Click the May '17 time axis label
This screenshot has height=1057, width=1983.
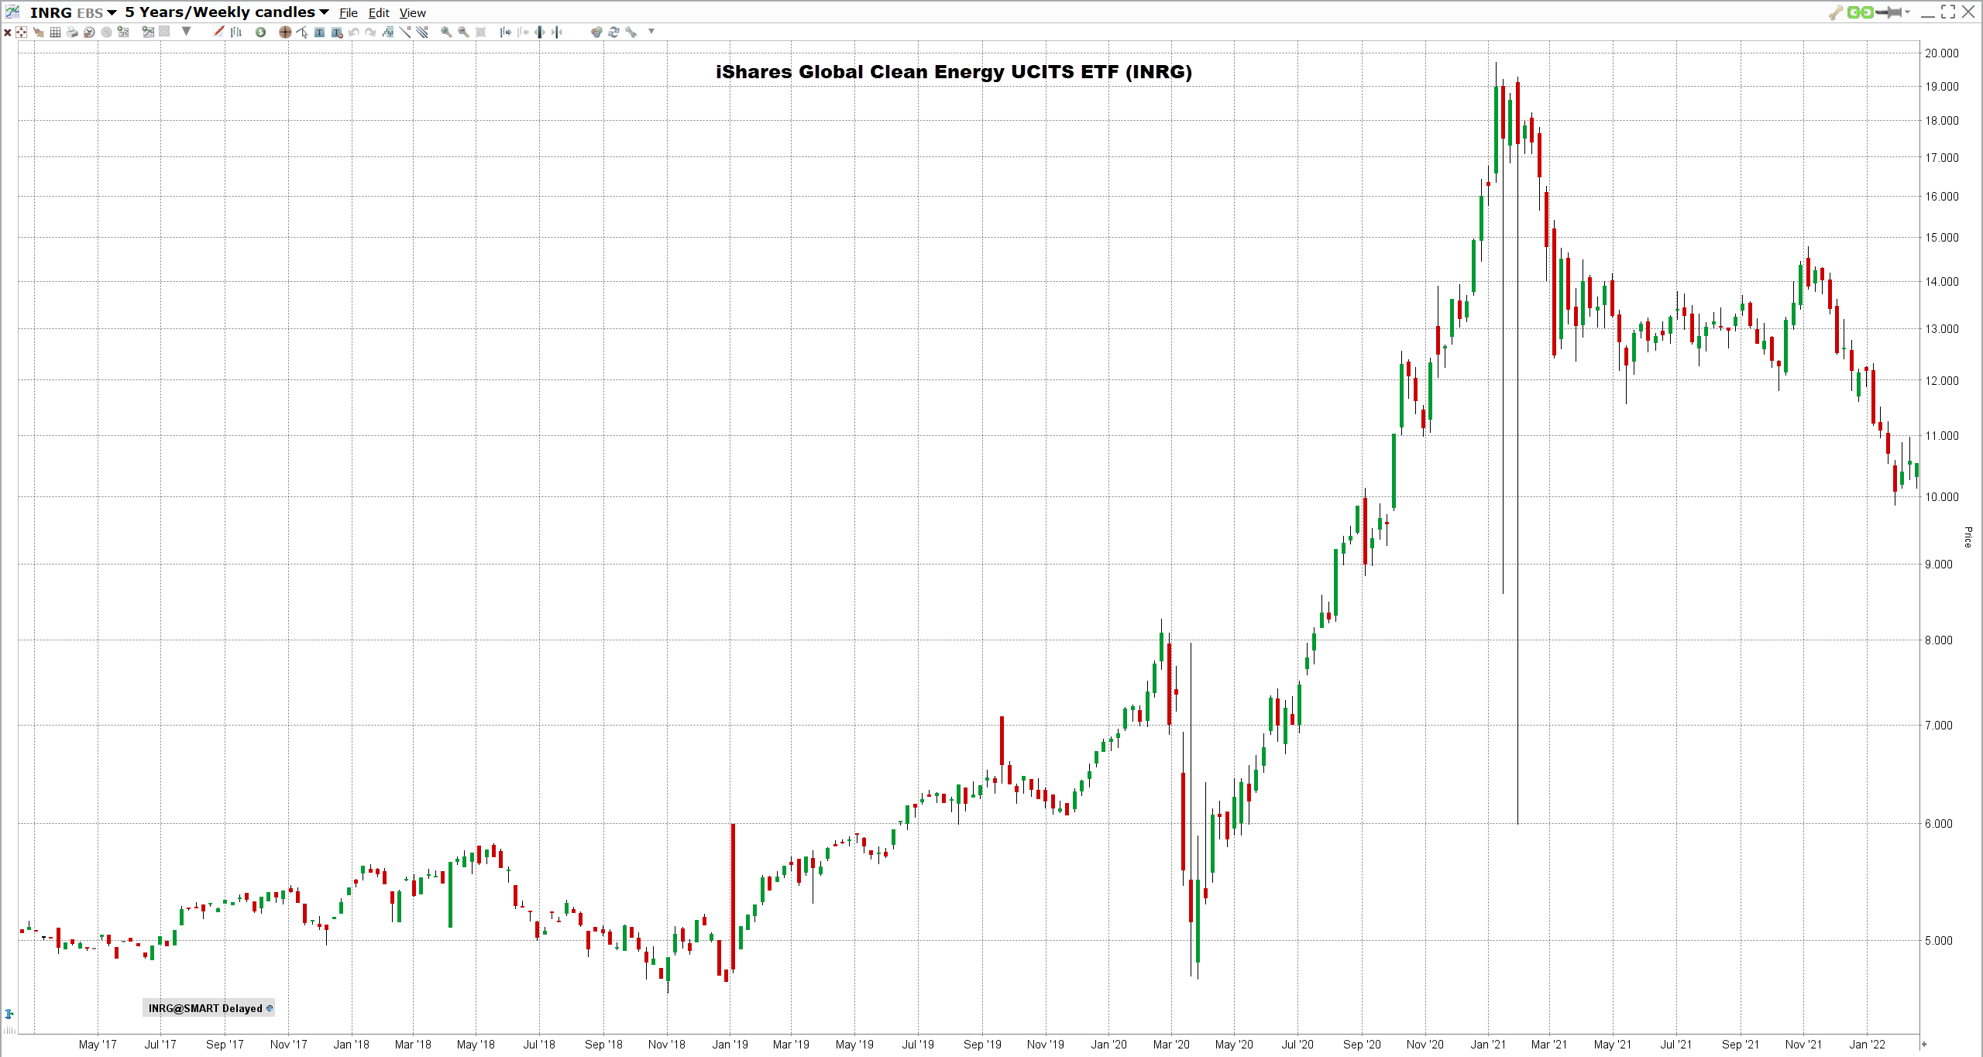[x=98, y=1045]
